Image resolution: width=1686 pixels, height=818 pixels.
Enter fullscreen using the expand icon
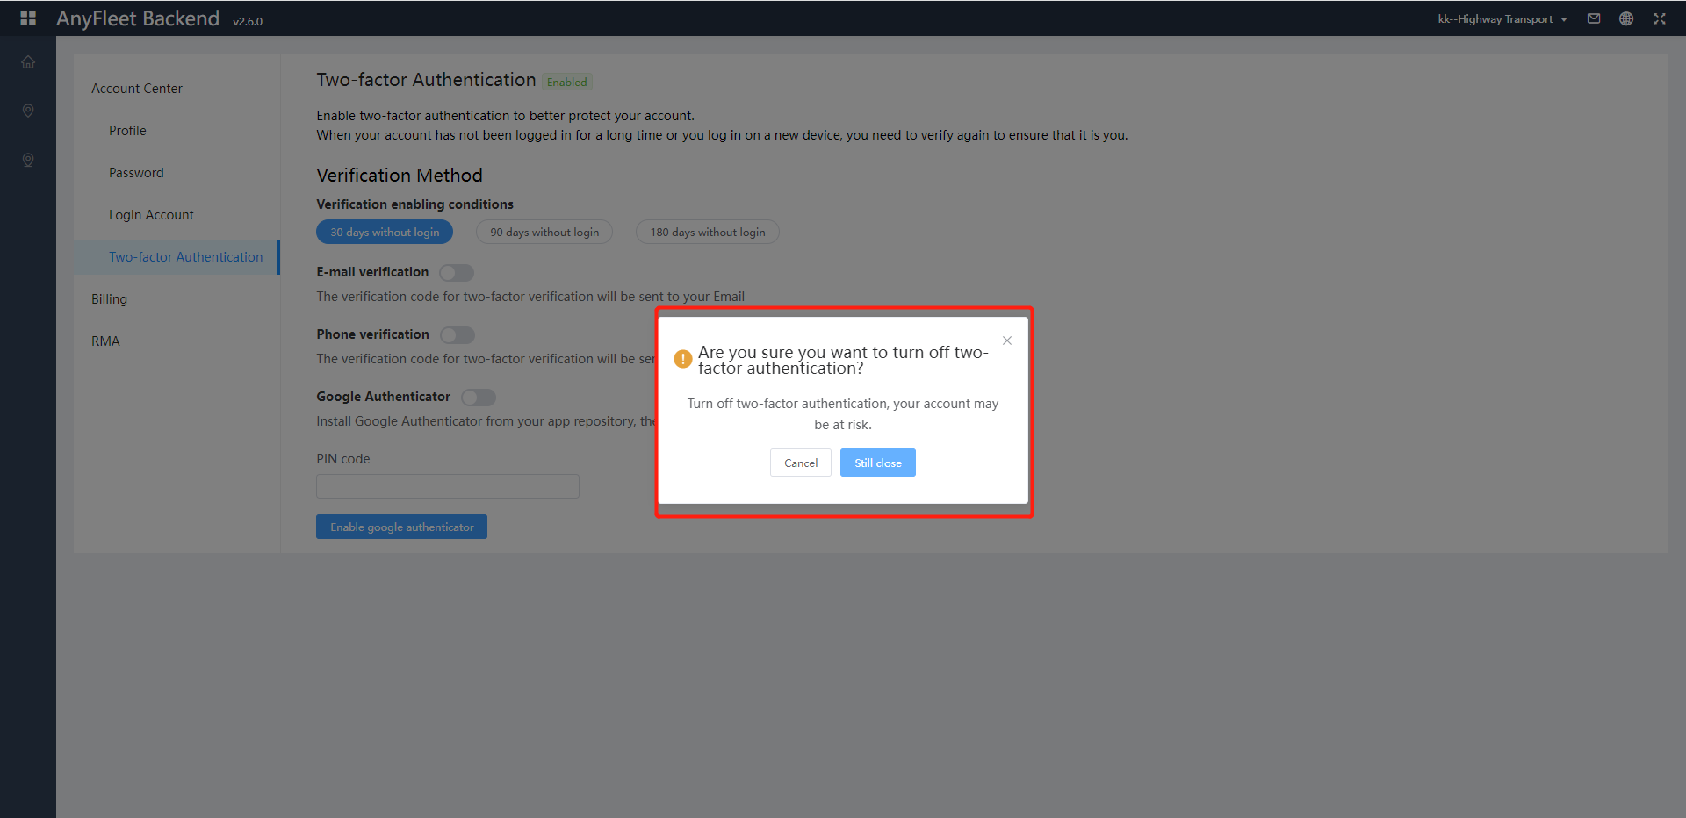click(1659, 18)
